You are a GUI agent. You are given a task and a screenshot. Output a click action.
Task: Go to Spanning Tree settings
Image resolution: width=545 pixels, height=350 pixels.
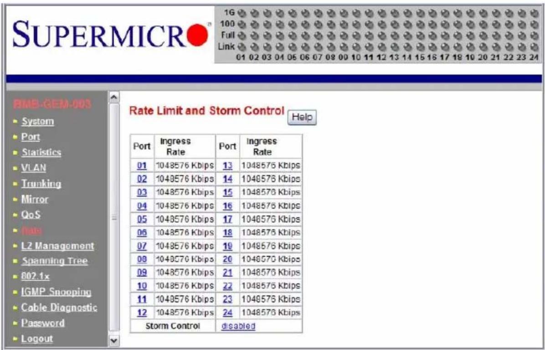coord(55,262)
